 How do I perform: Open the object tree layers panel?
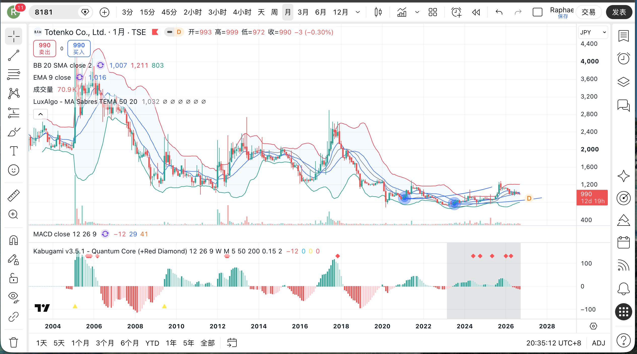(623, 81)
